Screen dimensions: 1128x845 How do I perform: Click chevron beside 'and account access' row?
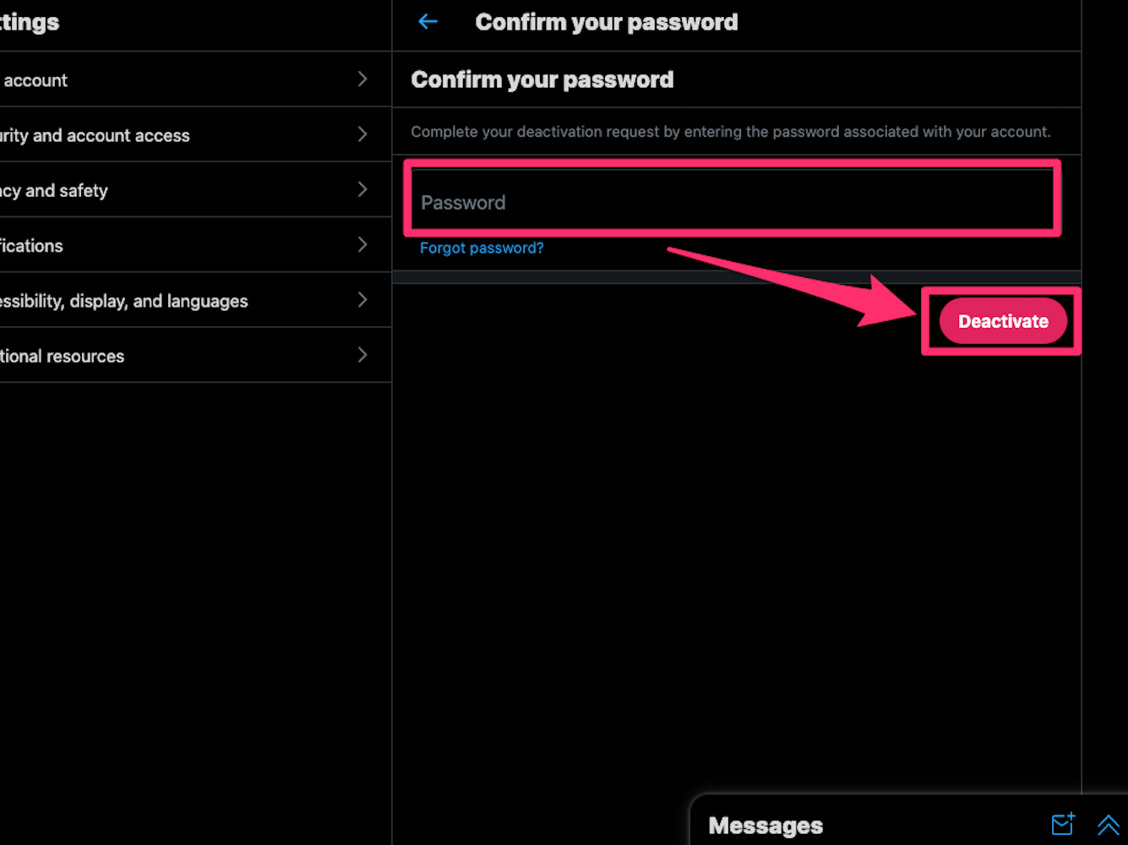[362, 134]
